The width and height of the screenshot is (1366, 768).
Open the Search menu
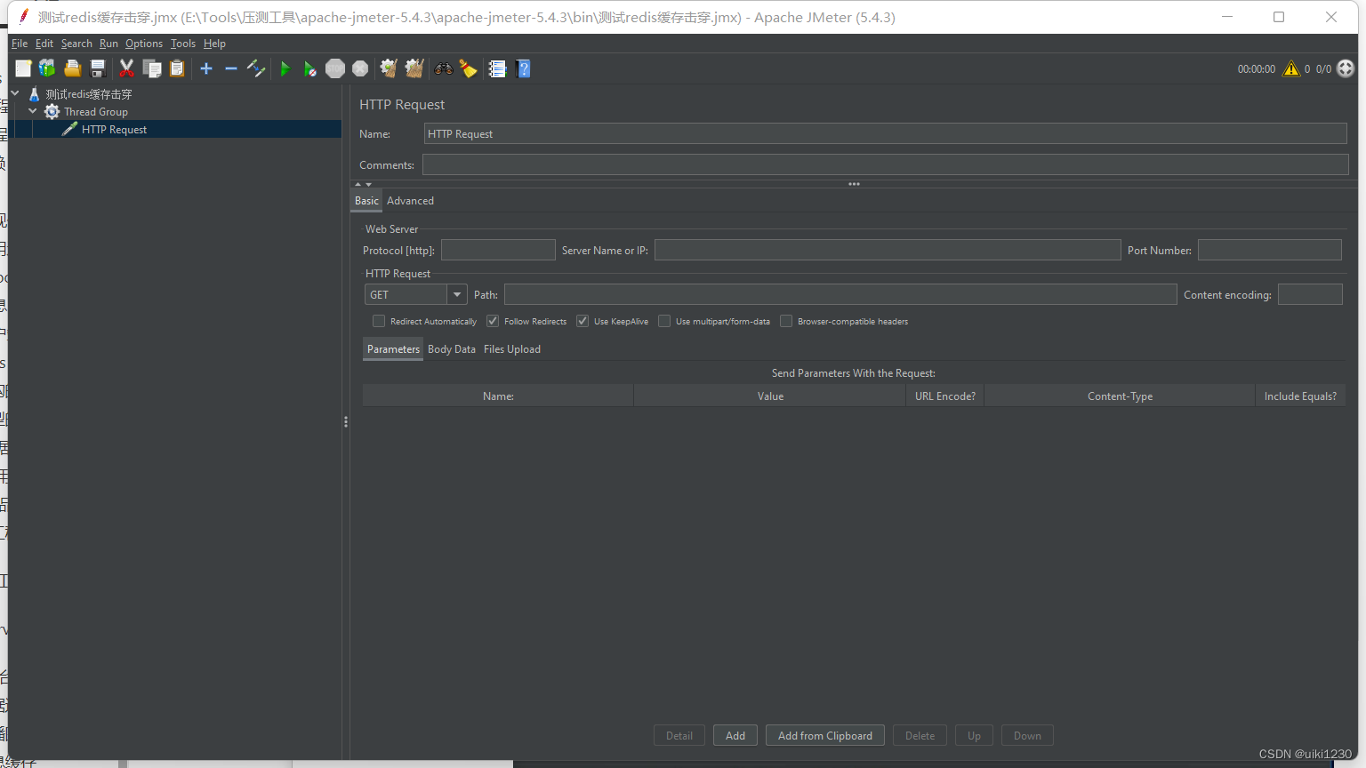76,43
